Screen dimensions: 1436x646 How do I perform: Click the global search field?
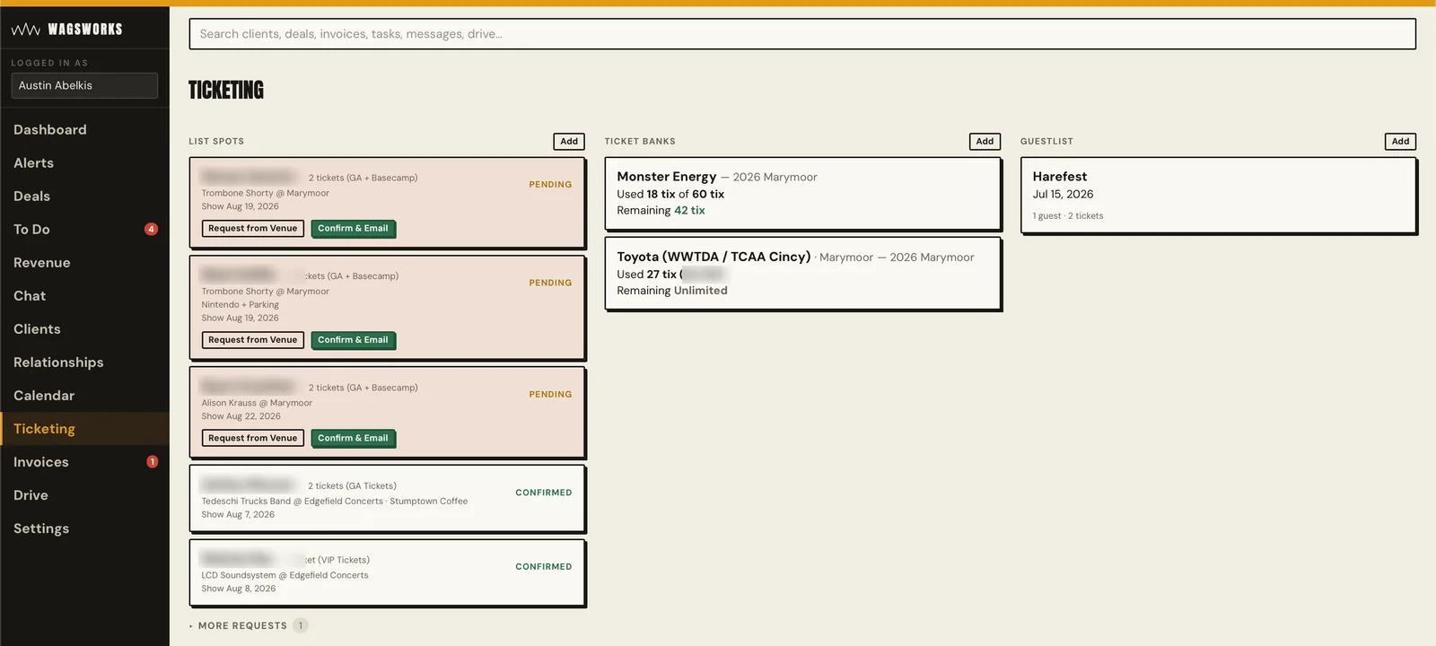point(802,34)
